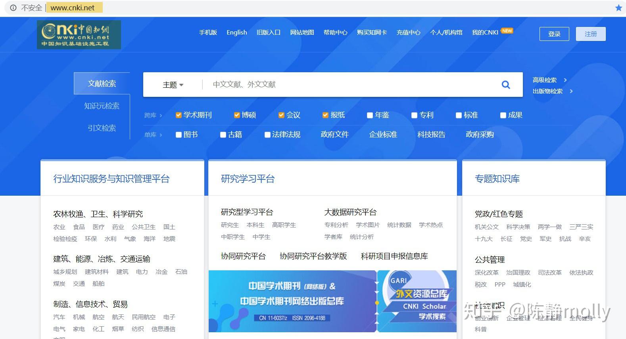The image size is (626, 339).
Task: Open 协同研究平台教学版 link
Action: 313,256
